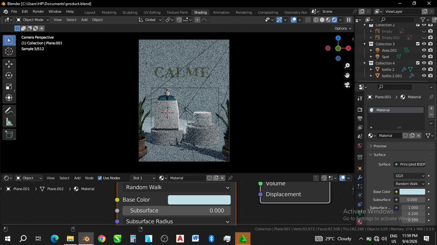Select the Measure tool
This screenshot has width=437, height=245.
pos(9,122)
